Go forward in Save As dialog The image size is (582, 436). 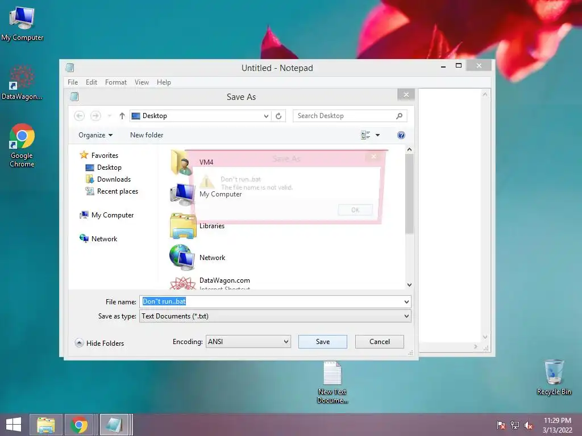click(95, 116)
